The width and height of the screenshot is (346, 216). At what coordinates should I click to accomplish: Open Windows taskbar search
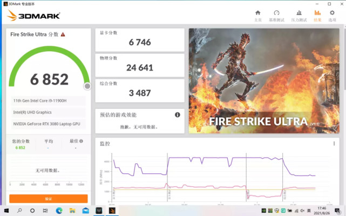[19, 211]
